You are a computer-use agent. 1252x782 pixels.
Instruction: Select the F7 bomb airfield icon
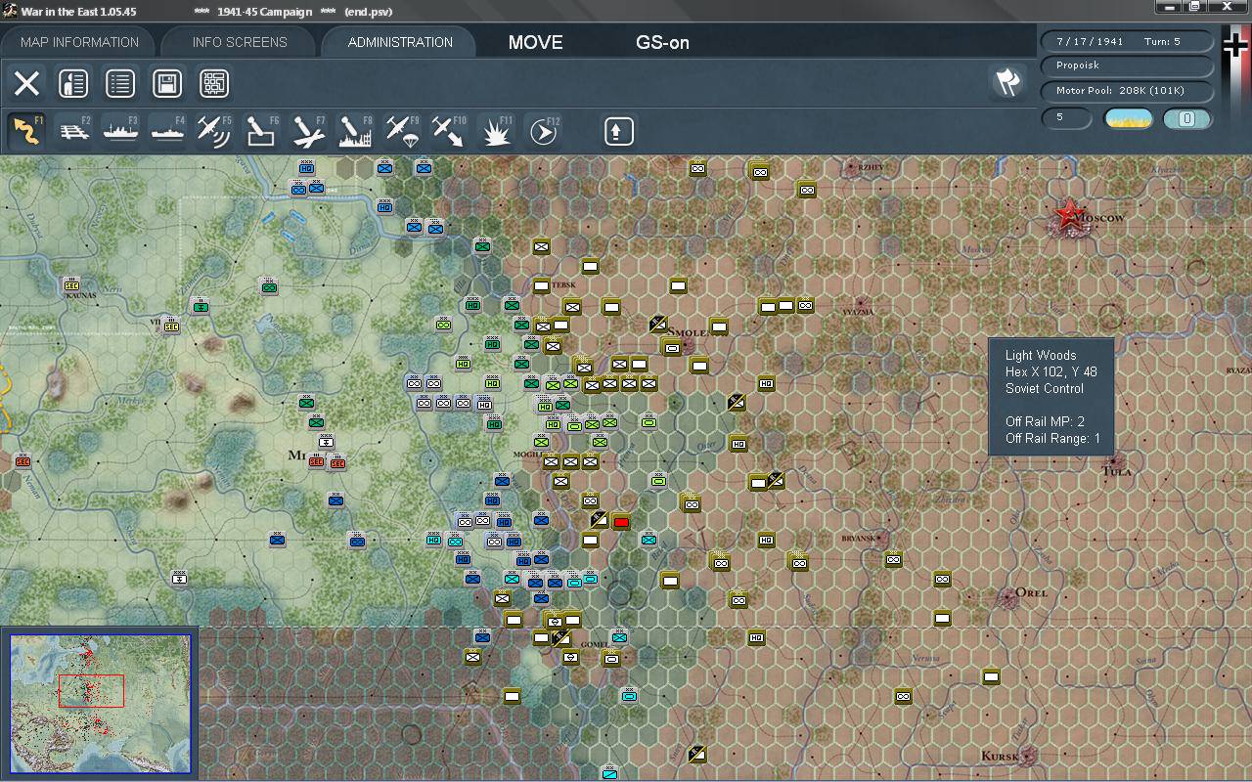click(309, 131)
